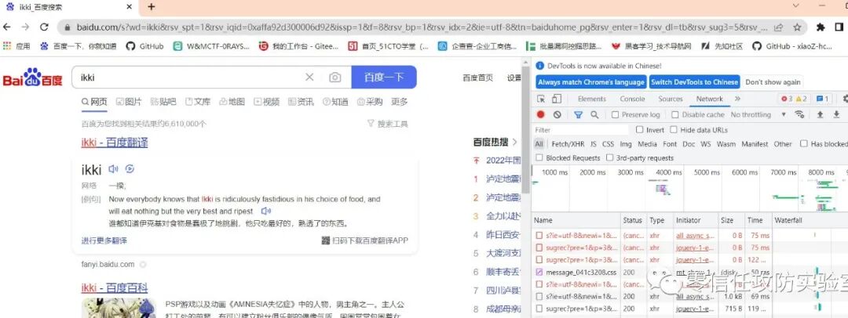The height and width of the screenshot is (318, 848).
Task: Open the errors and warnings counter
Action: point(794,99)
